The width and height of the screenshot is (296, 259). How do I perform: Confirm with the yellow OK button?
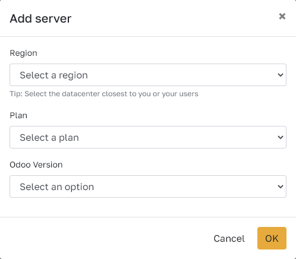click(x=272, y=238)
